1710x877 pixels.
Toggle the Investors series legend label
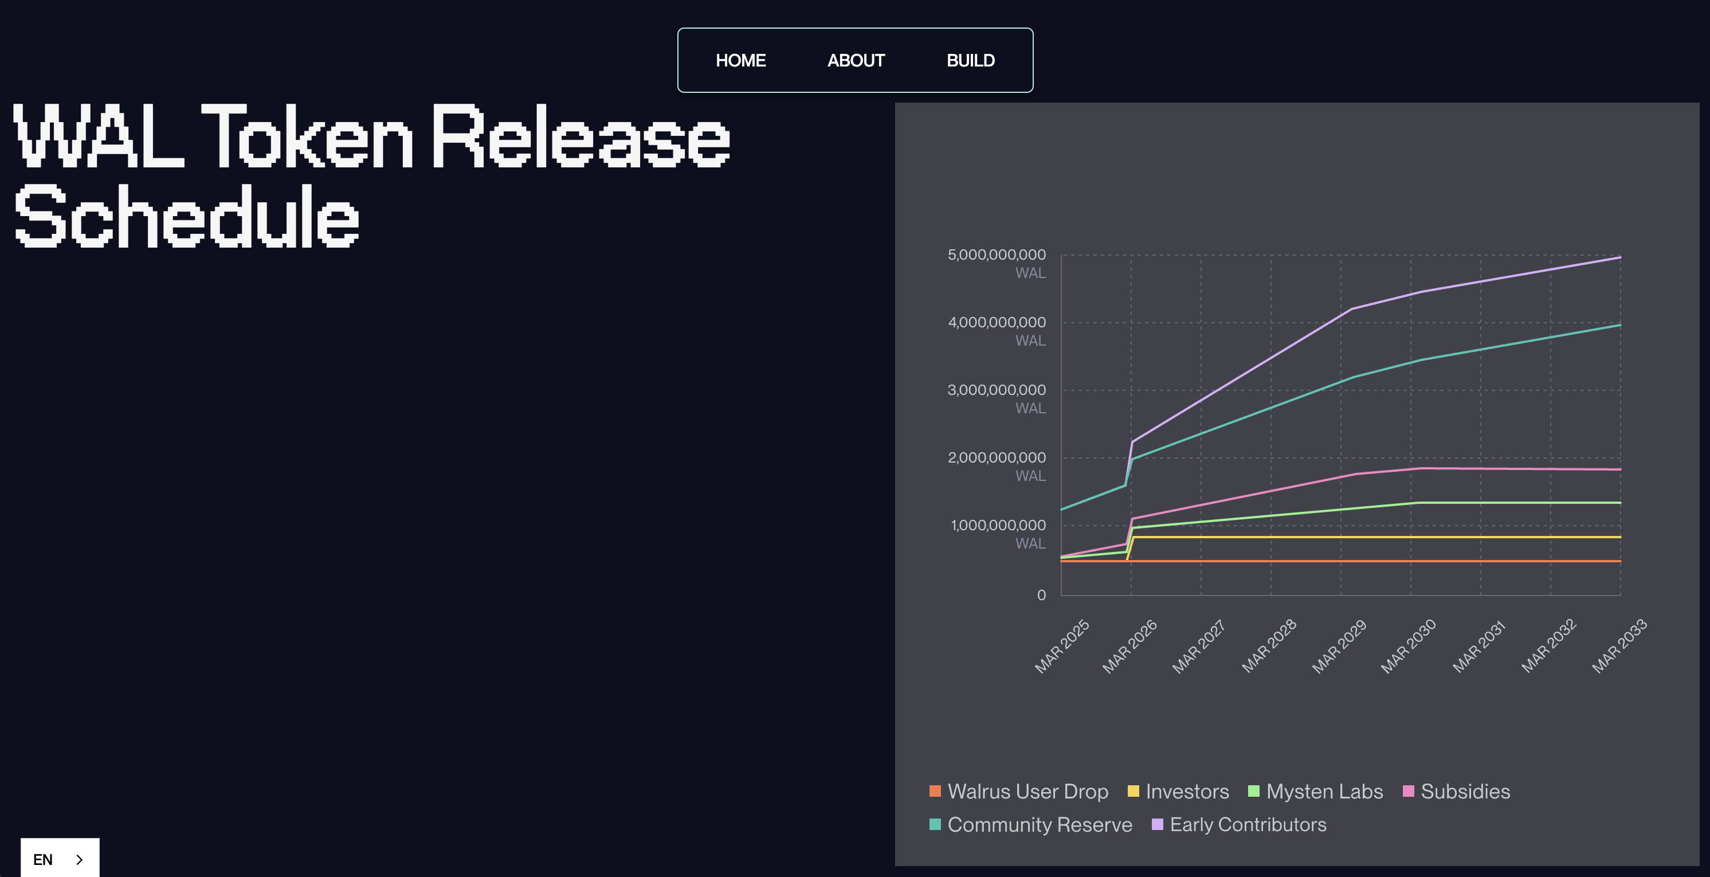pos(1187,792)
